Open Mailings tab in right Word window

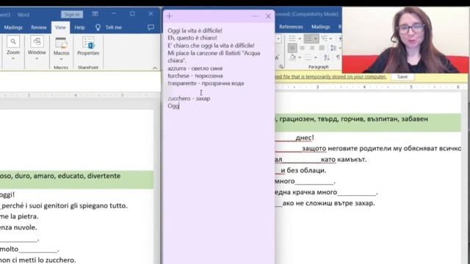[x=320, y=26]
